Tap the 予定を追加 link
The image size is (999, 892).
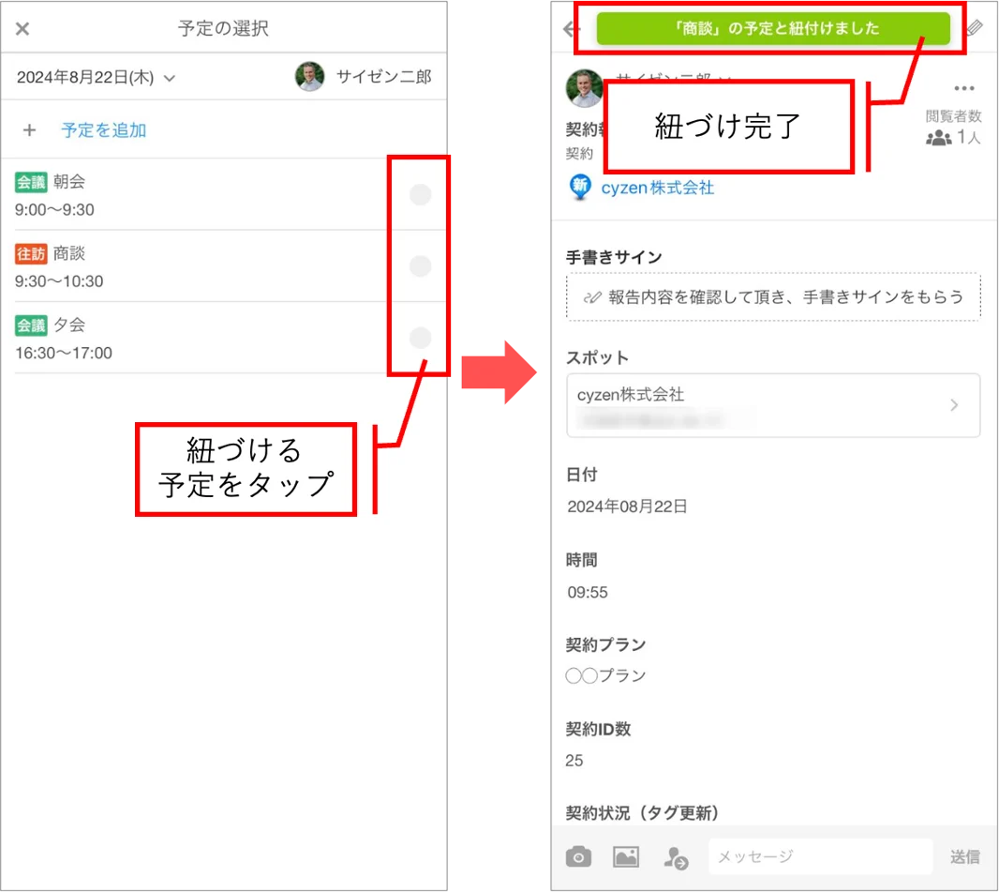[104, 130]
